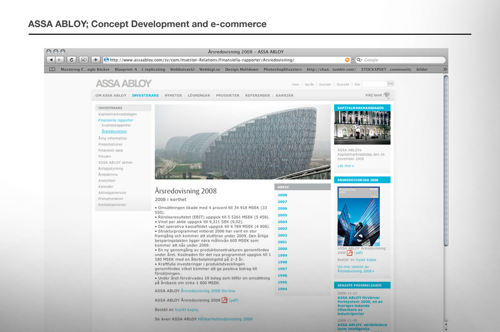Click the site icon in the address bar
The image size is (500, 332).
tap(106, 60)
